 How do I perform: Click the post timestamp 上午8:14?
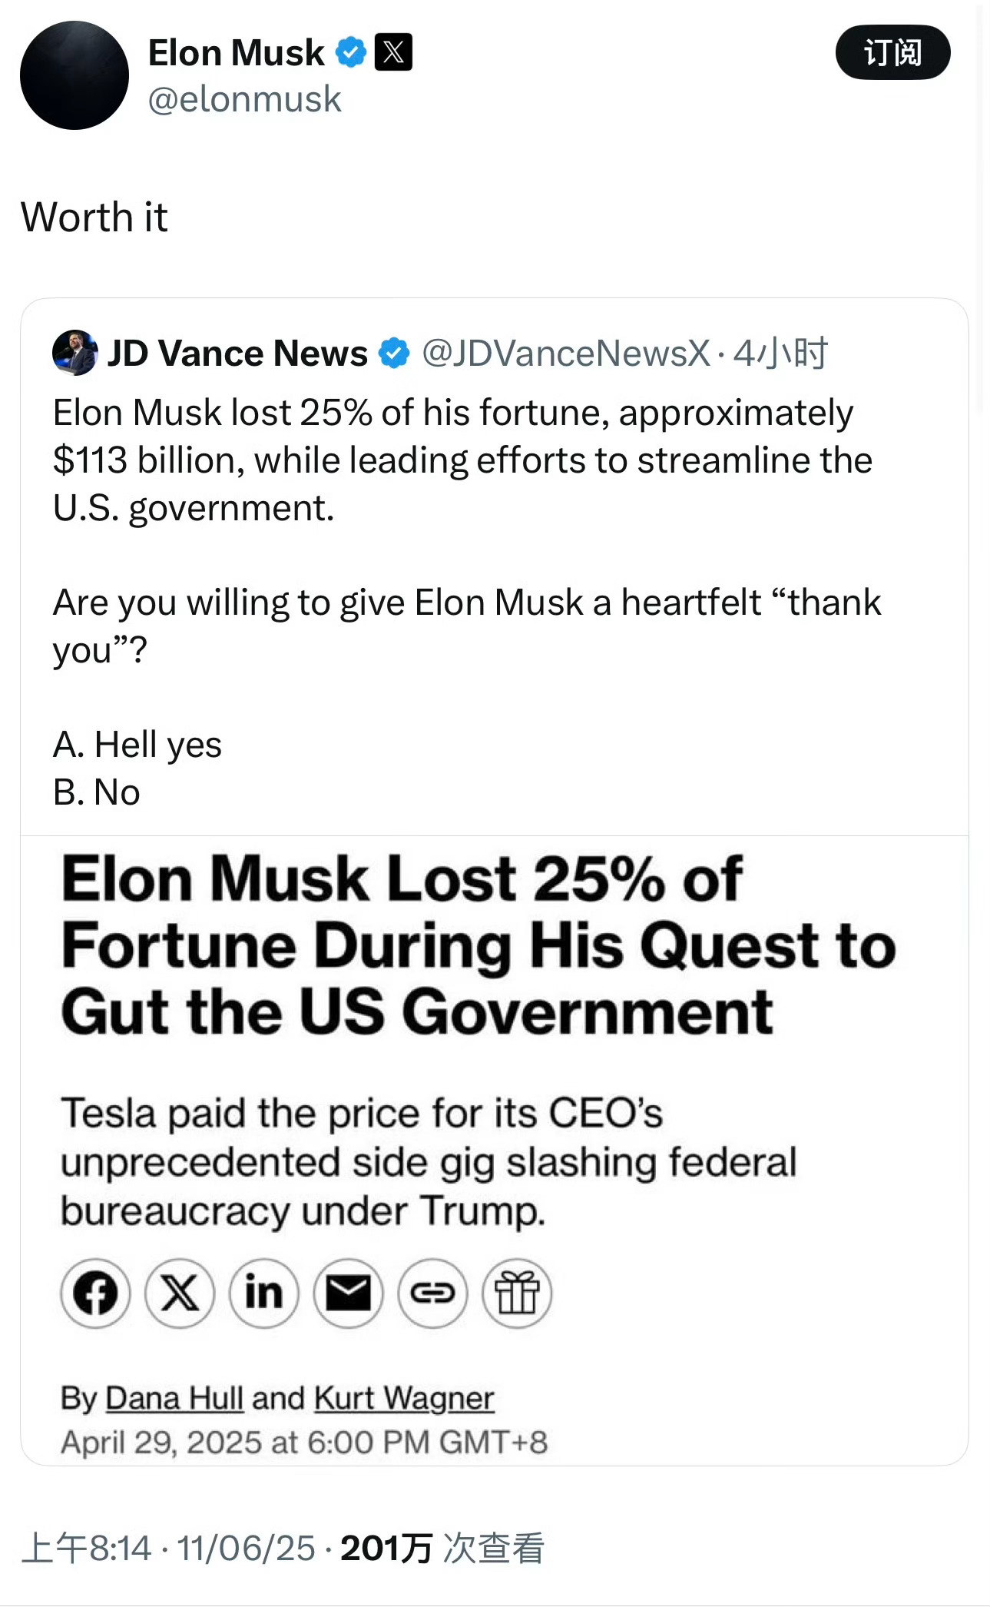click(x=86, y=1548)
